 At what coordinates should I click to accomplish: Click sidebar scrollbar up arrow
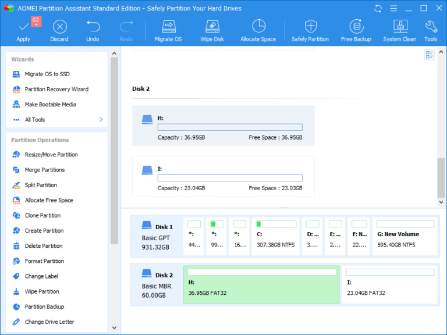click(x=114, y=54)
